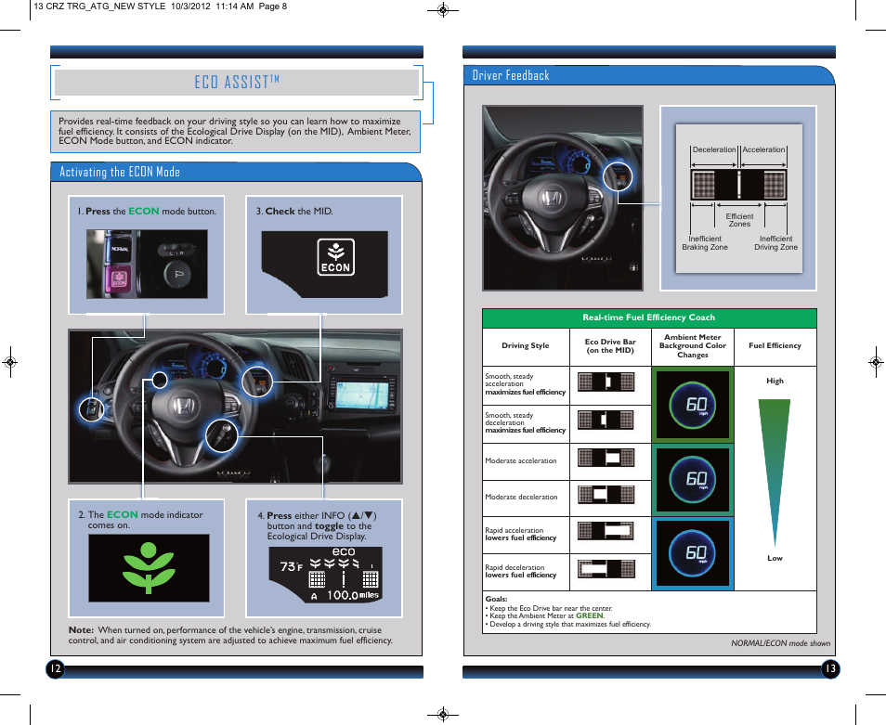Click the circled ECON button callout left of the steering wheel

point(91,408)
